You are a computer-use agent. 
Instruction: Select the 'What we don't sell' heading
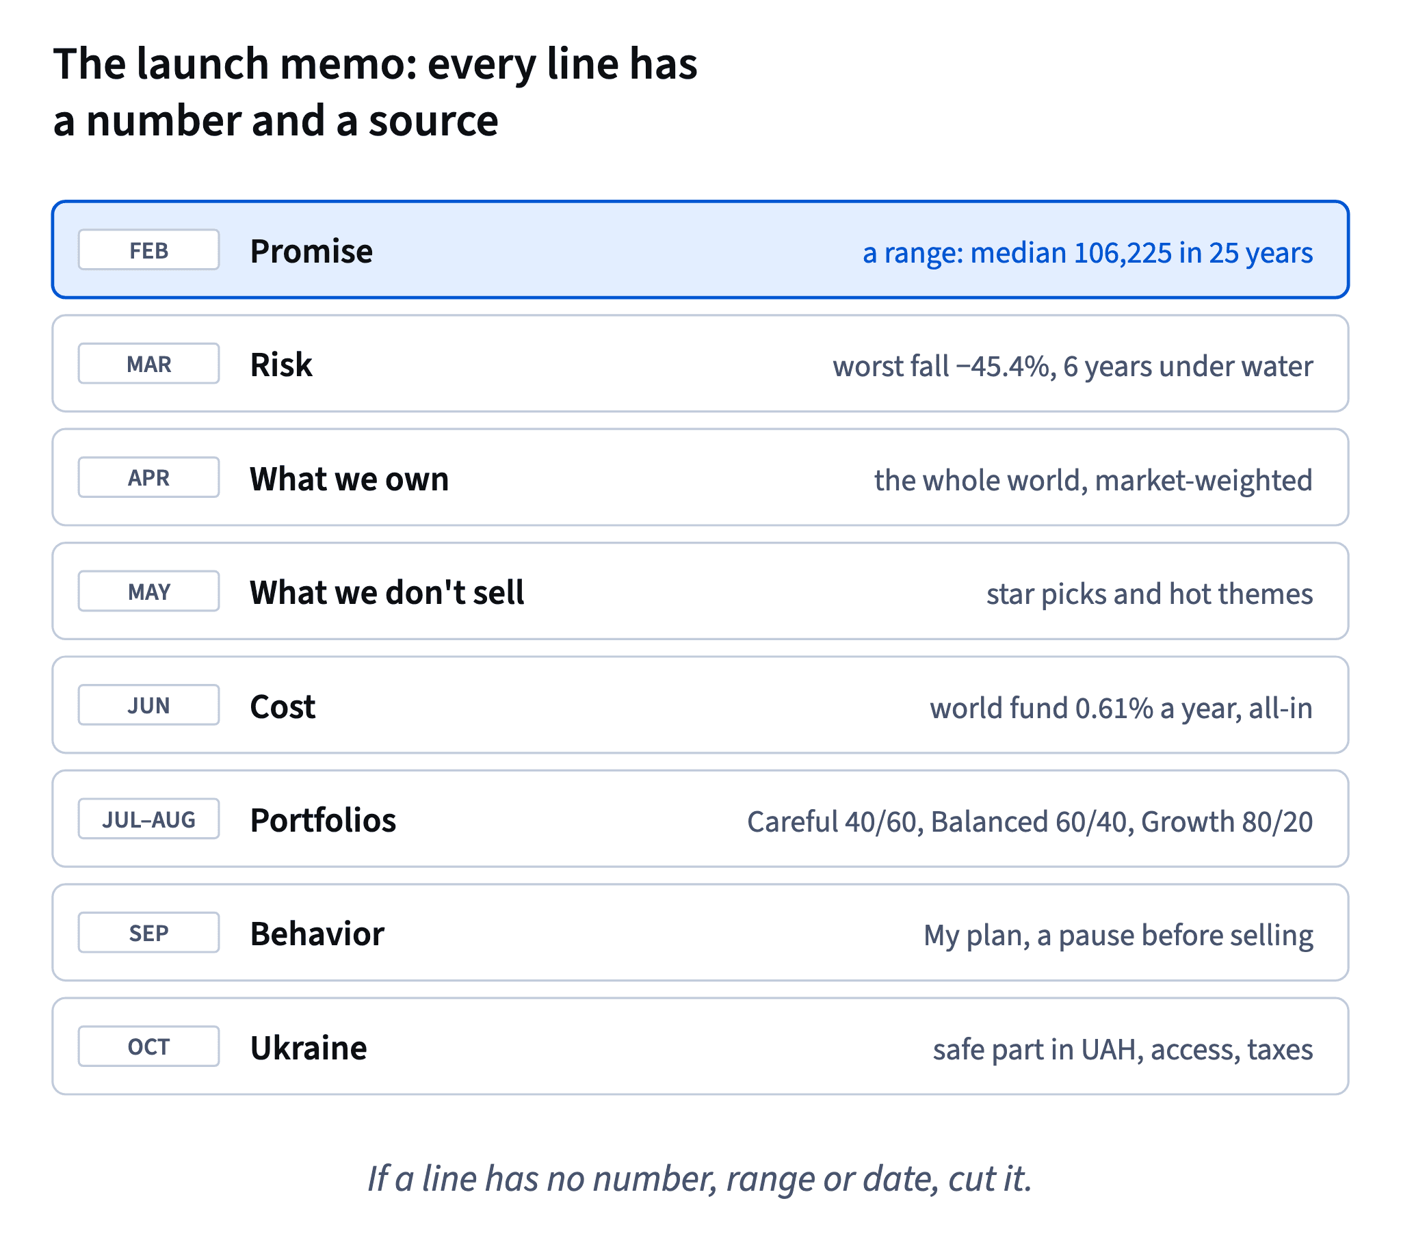387,592
